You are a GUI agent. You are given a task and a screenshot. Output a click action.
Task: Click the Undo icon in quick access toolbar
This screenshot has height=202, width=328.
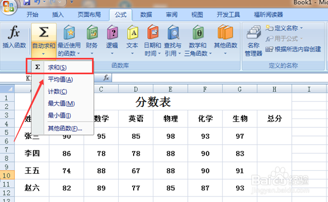[x=37, y=3]
